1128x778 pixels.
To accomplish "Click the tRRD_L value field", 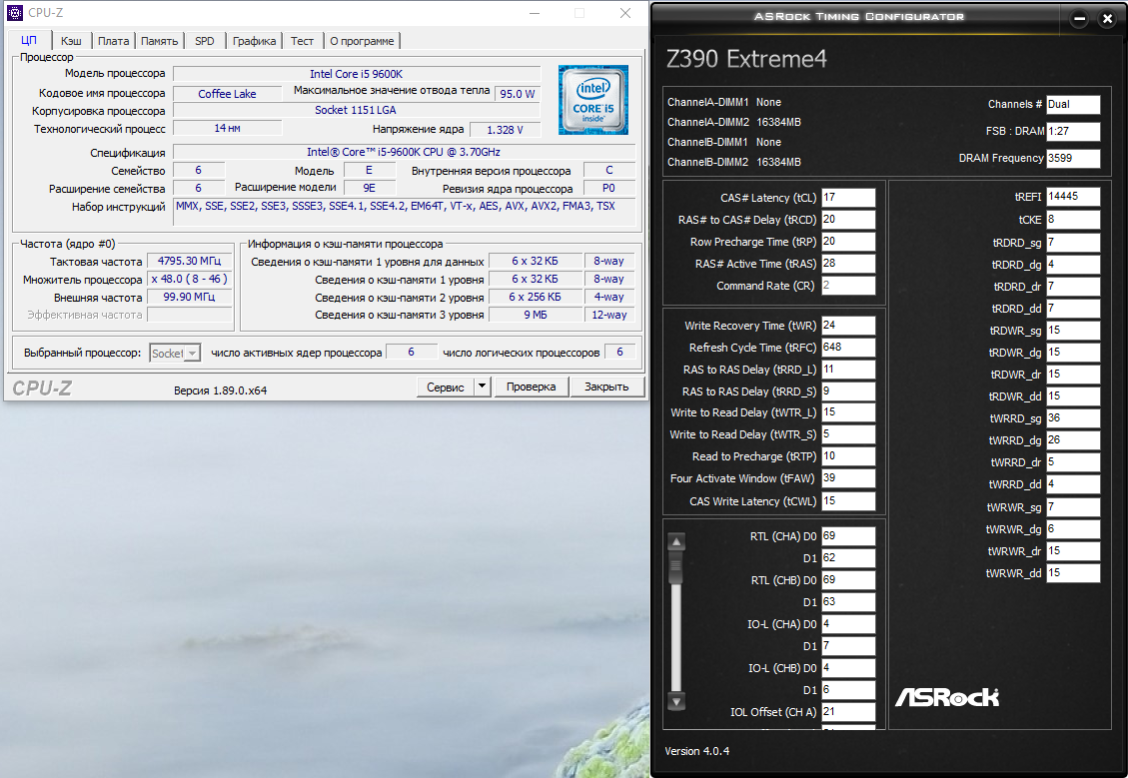I will click(848, 369).
